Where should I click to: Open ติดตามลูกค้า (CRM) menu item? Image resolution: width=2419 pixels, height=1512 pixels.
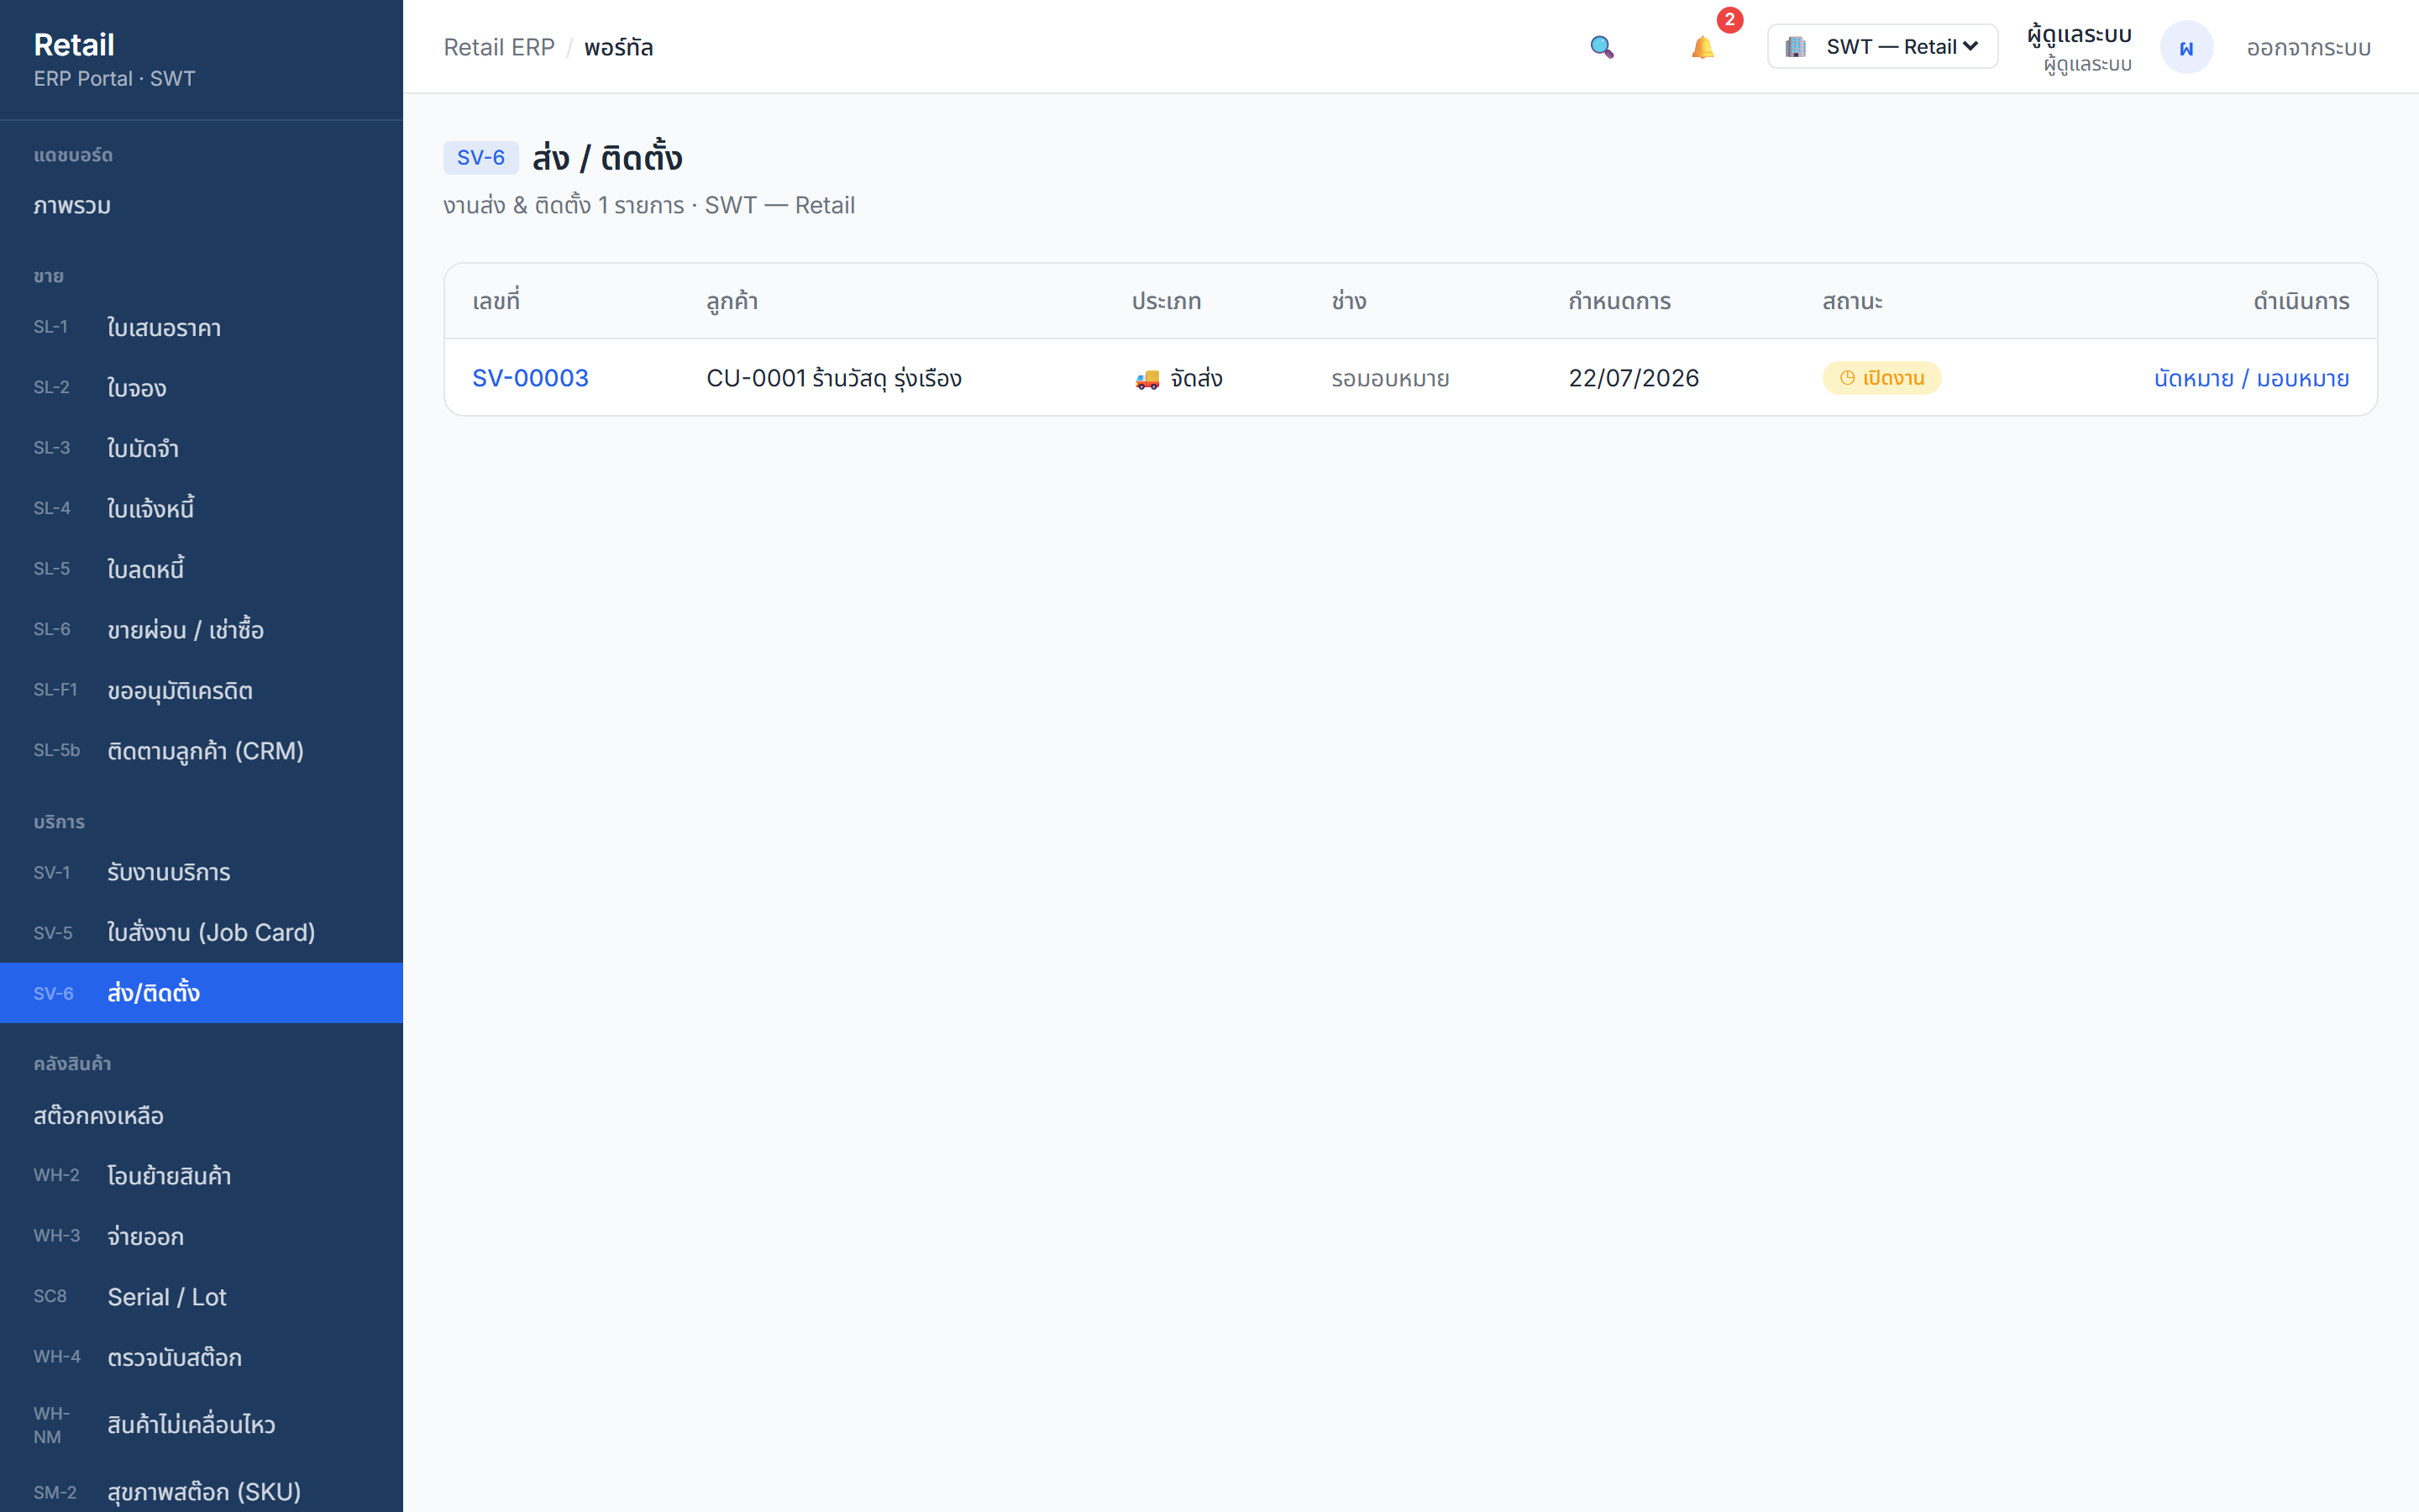coord(201,751)
